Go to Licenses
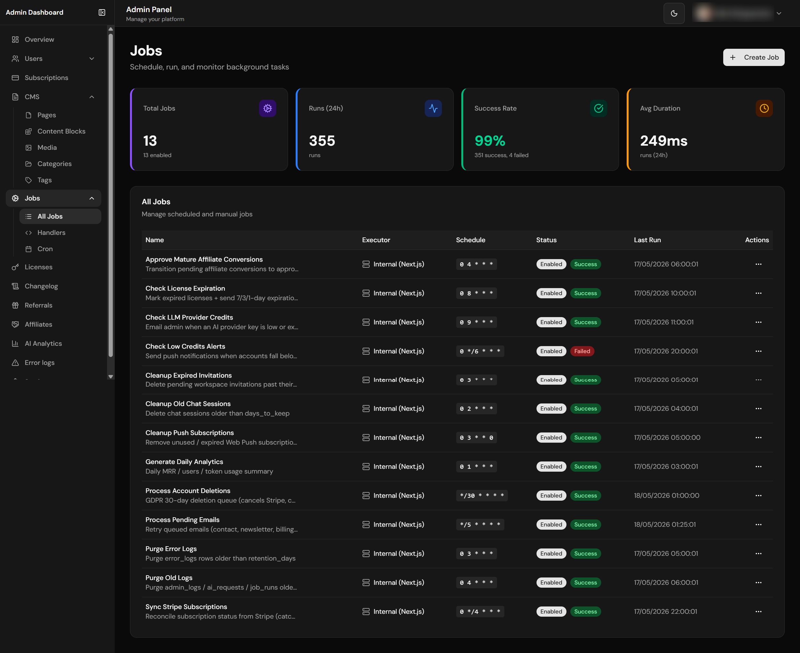This screenshot has width=800, height=653. click(54, 267)
